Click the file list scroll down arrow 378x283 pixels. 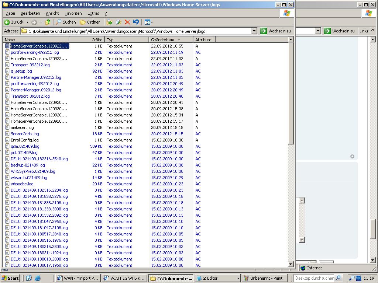point(291,264)
